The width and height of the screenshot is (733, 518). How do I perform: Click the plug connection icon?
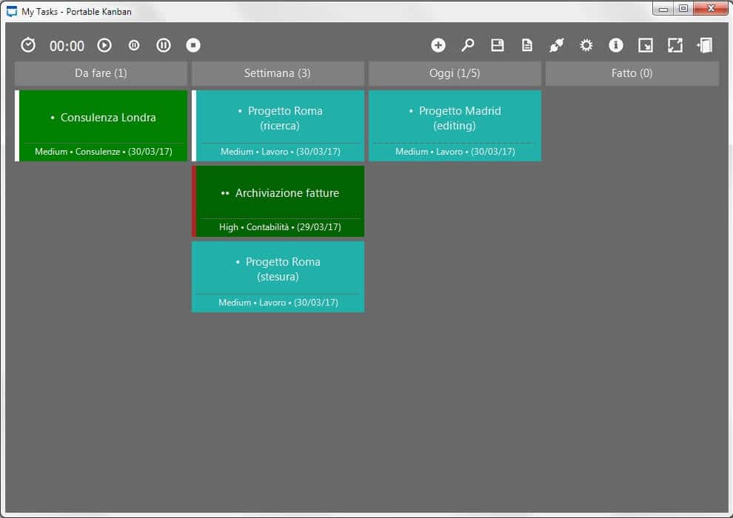coord(557,45)
